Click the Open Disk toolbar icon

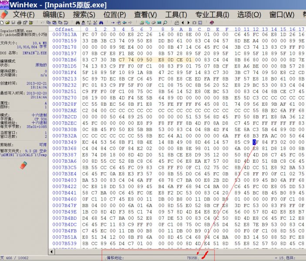click(142, 23)
